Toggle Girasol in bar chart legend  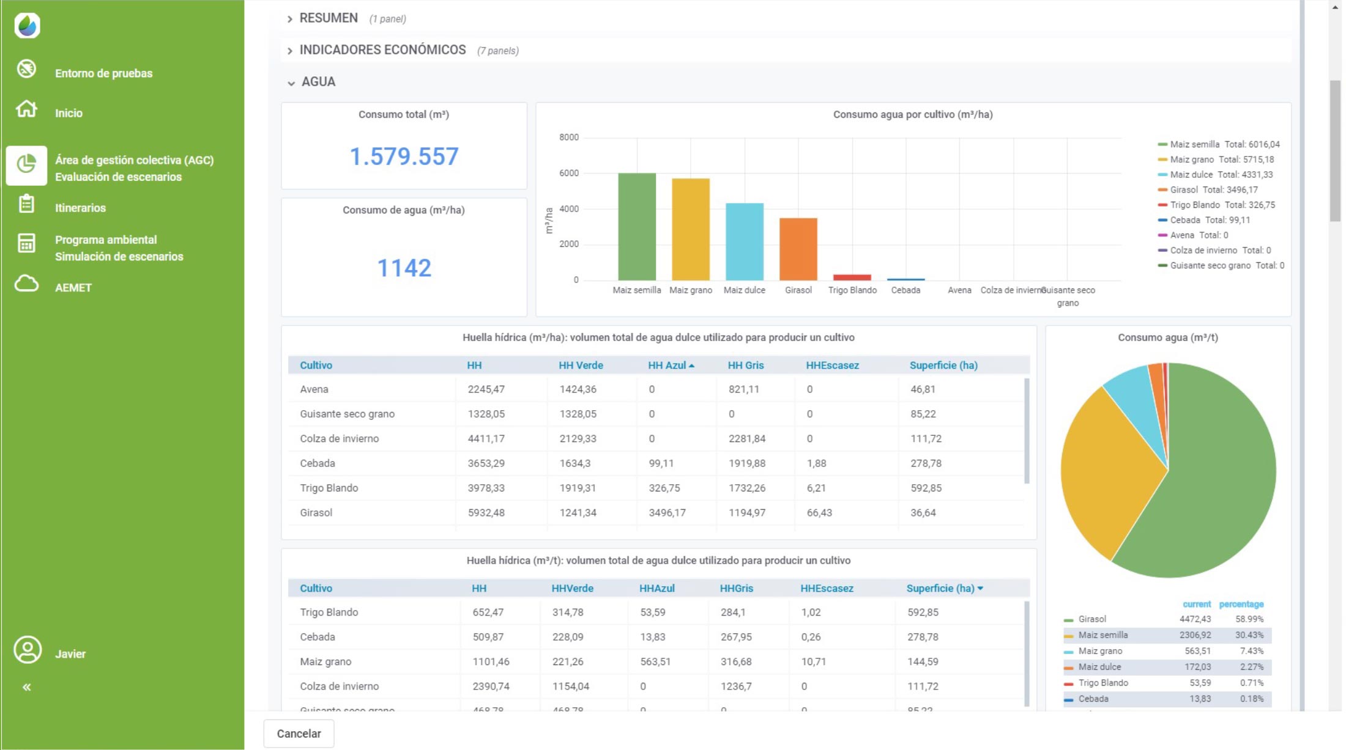pyautogui.click(x=1208, y=189)
